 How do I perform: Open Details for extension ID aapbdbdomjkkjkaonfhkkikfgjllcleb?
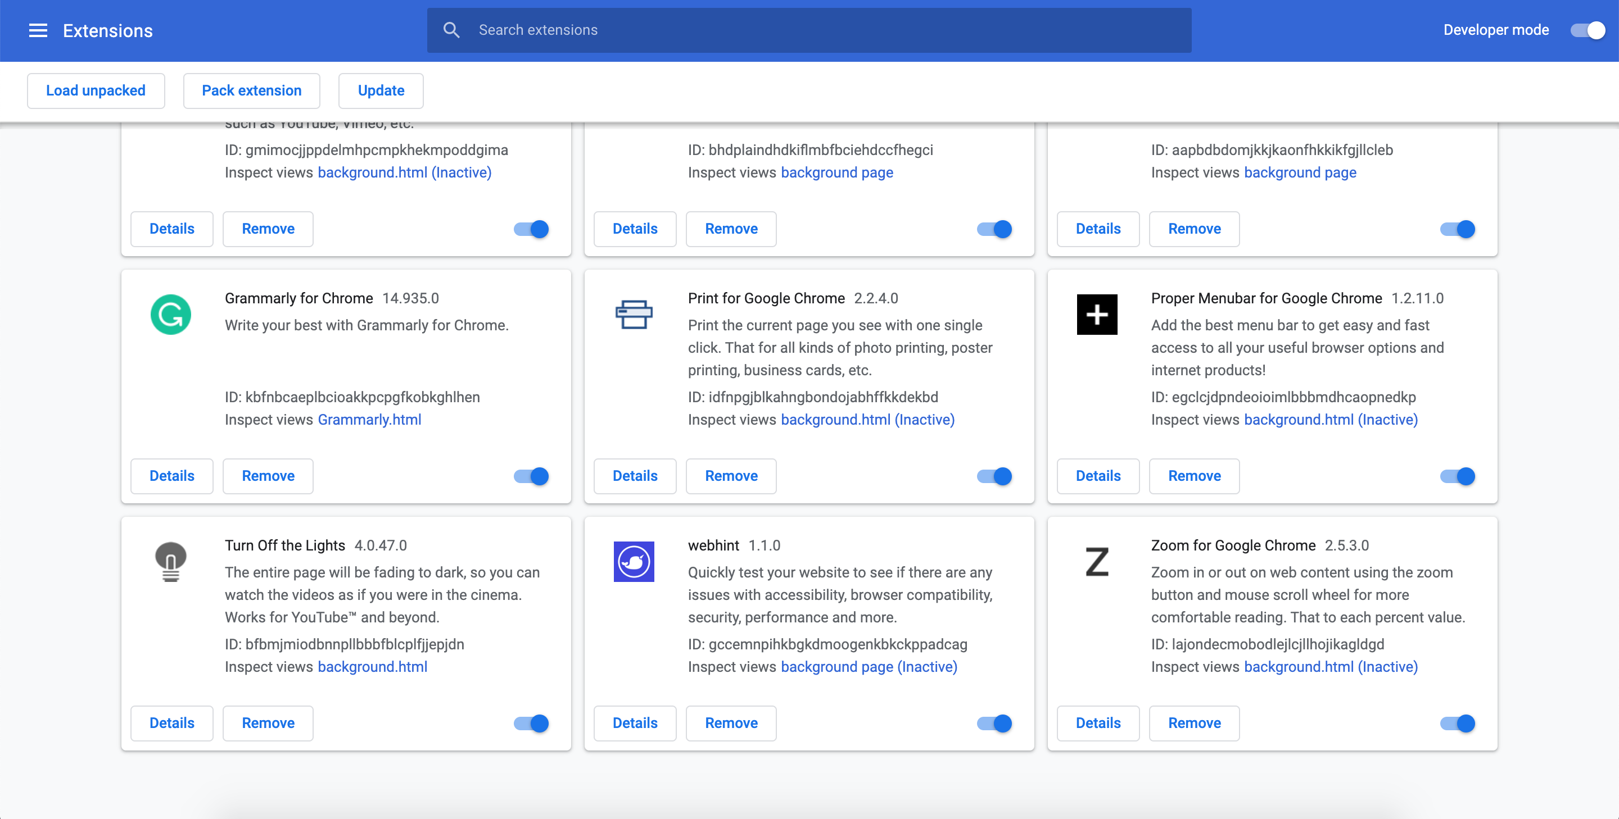[1098, 229]
